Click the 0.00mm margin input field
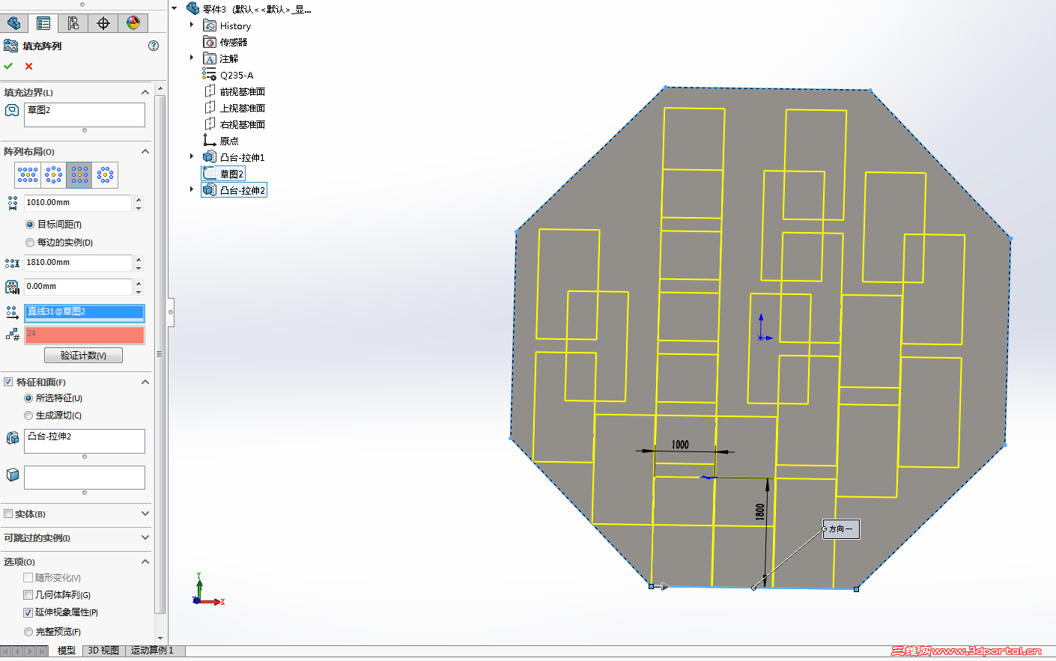This screenshot has width=1056, height=661. (x=78, y=287)
